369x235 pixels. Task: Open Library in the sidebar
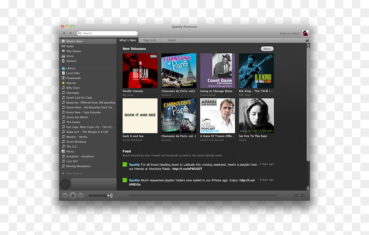pyautogui.click(x=88, y=68)
